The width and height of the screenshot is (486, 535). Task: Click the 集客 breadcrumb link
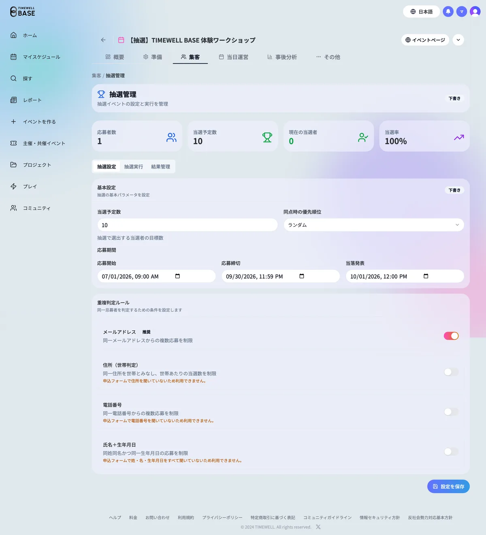coord(96,76)
